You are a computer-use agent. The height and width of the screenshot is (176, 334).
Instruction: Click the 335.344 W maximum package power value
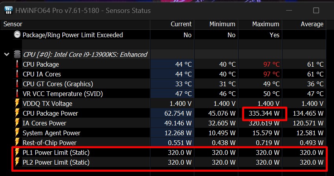point(264,113)
